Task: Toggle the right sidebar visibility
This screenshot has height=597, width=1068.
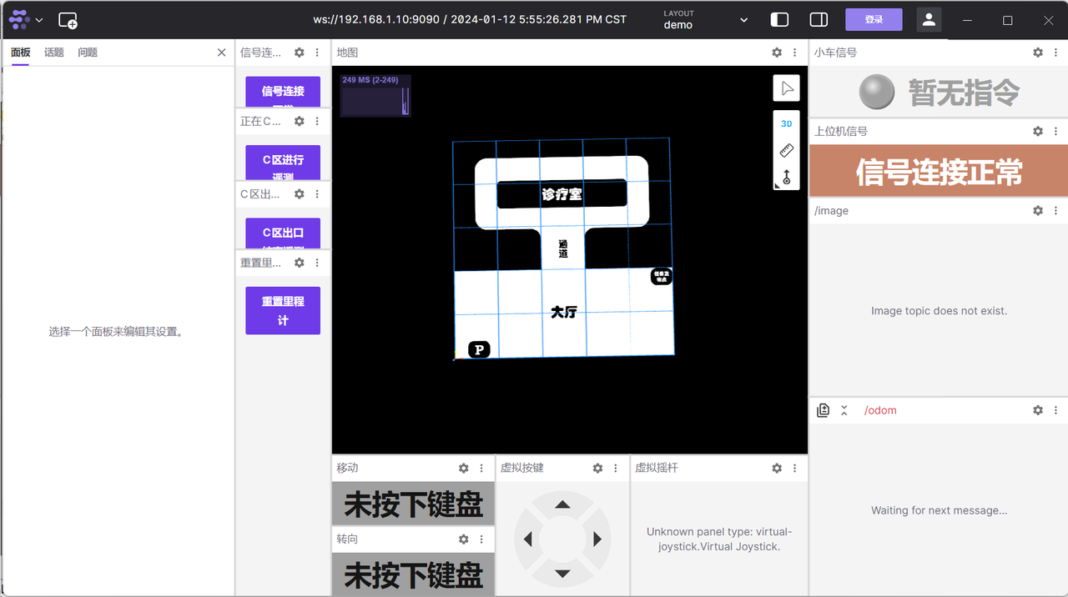Action: (x=819, y=20)
